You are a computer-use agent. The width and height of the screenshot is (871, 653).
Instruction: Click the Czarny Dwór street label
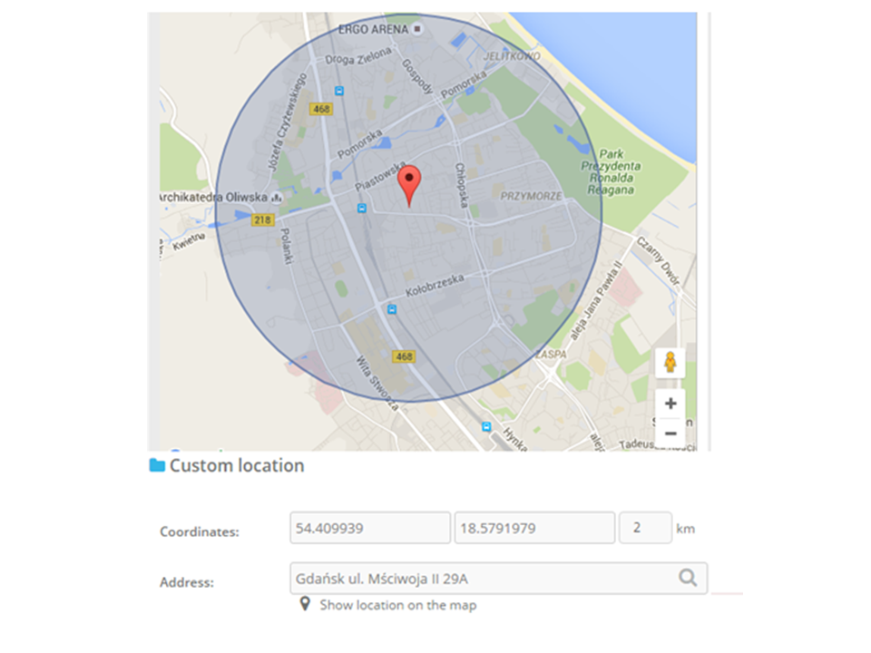point(659,261)
